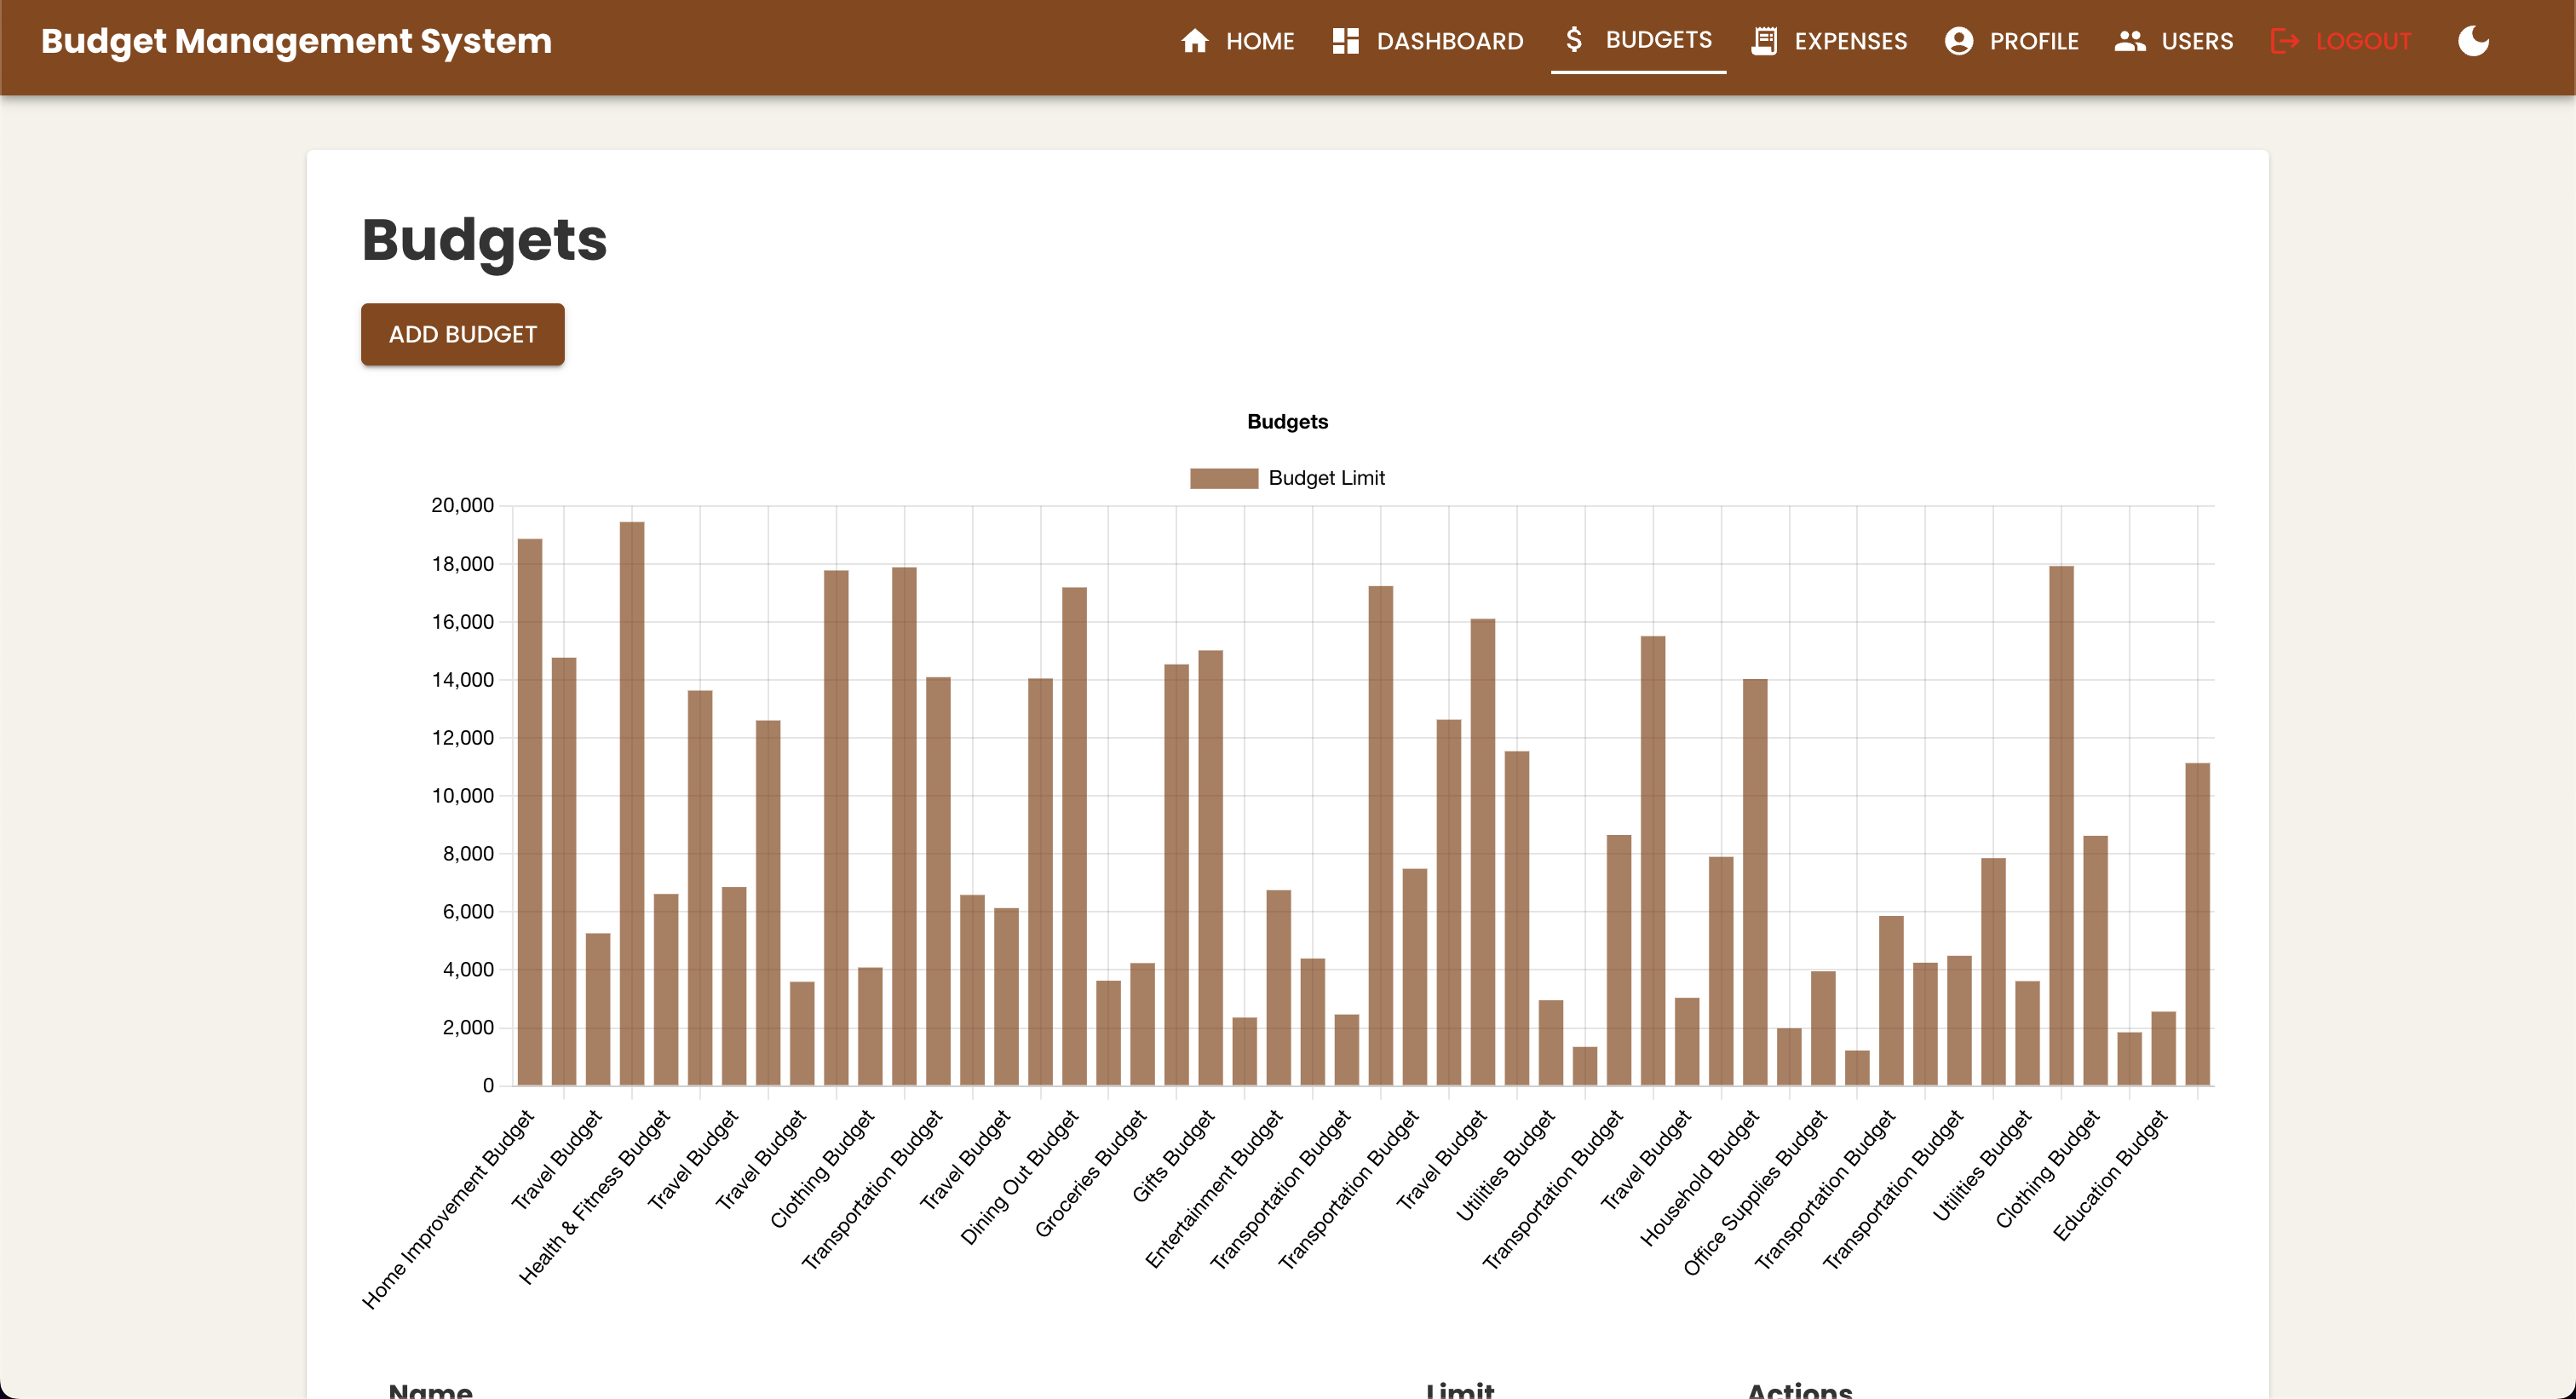
Task: Click ADD BUDGET button
Action: pos(463,334)
